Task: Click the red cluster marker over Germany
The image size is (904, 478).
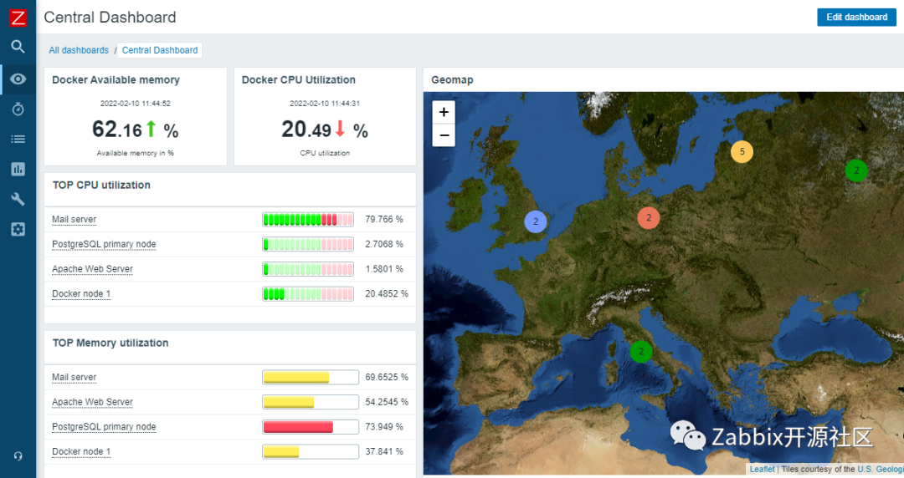Action: click(x=649, y=218)
